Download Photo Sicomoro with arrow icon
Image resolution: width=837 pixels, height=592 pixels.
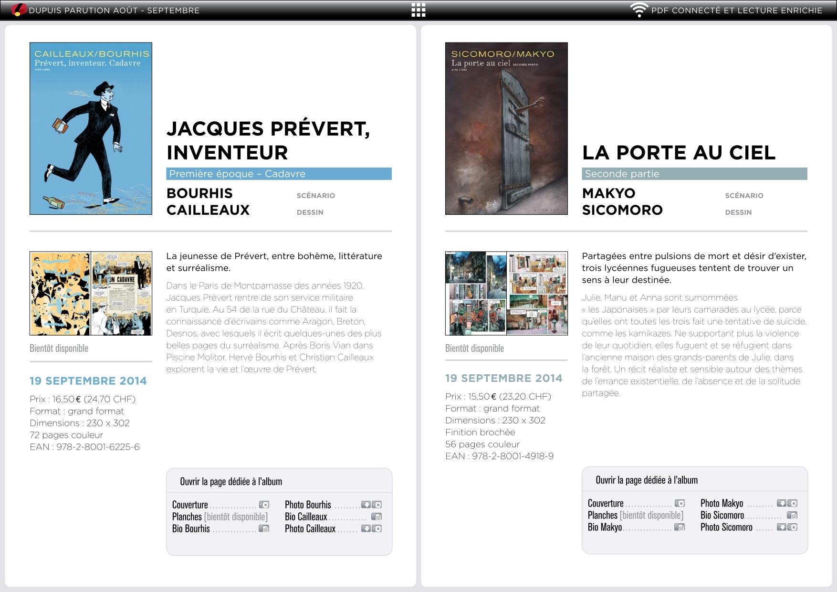coord(781,527)
